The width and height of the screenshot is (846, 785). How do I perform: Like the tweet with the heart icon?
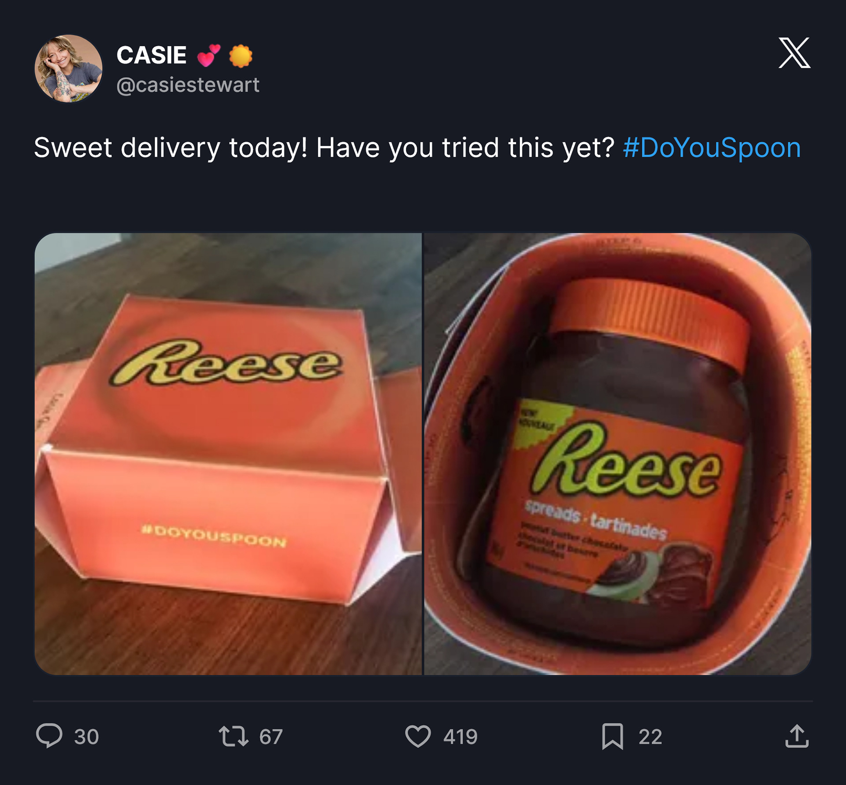pos(418,736)
